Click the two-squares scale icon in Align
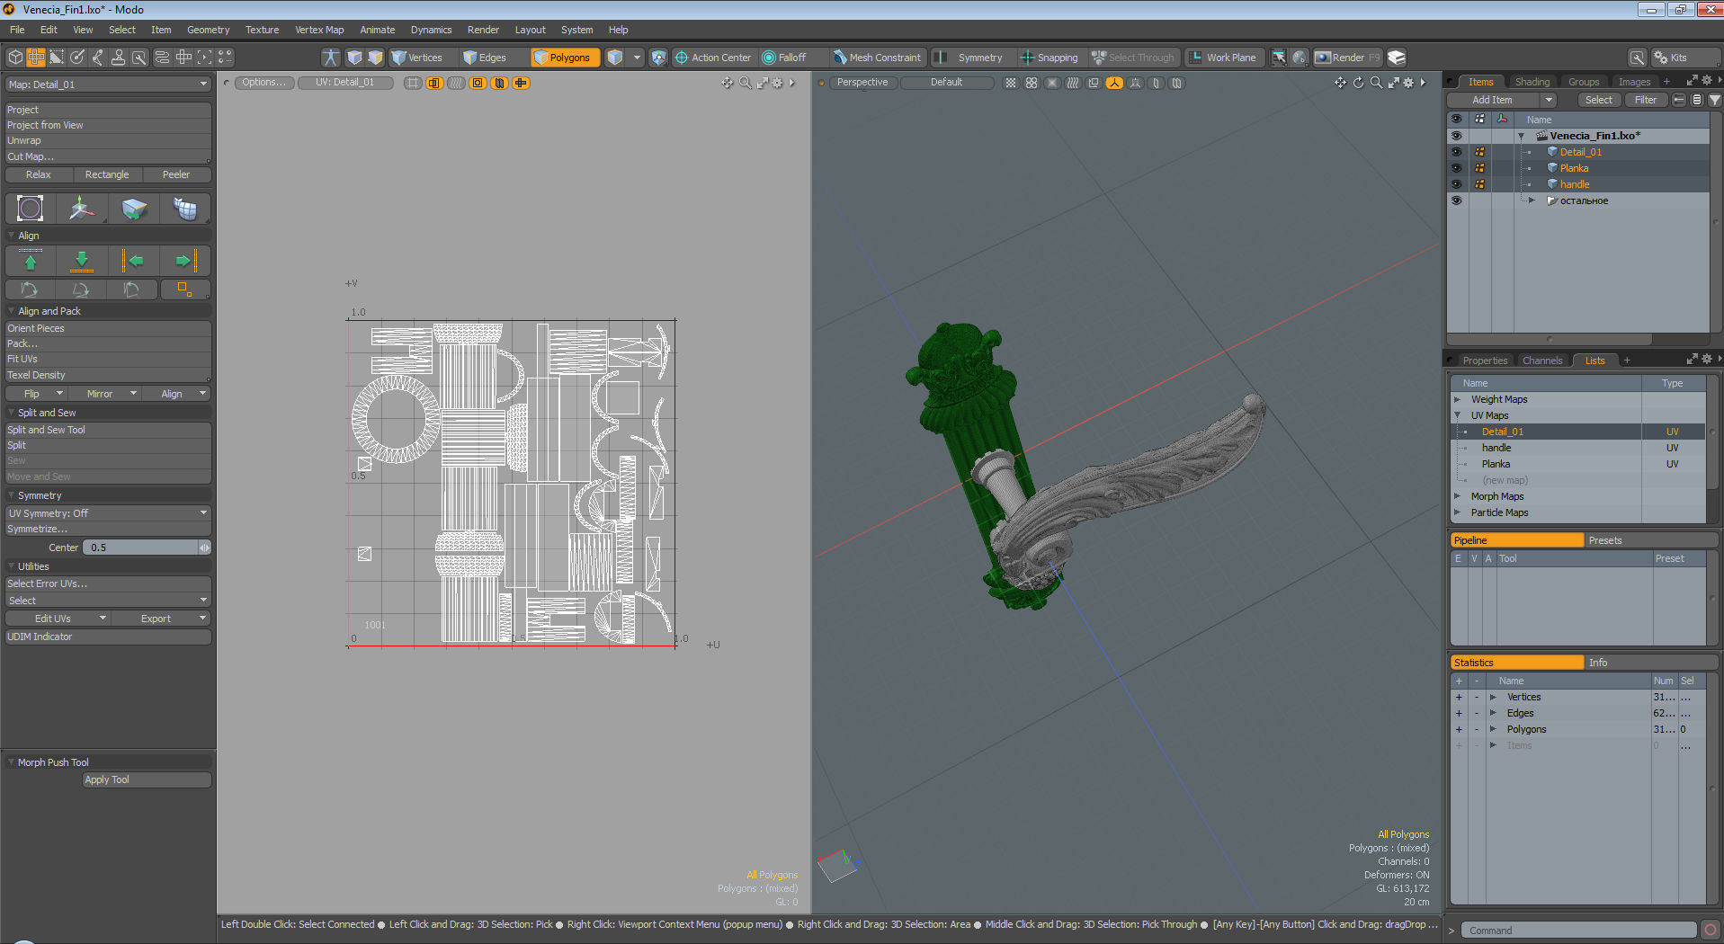 pyautogui.click(x=185, y=289)
